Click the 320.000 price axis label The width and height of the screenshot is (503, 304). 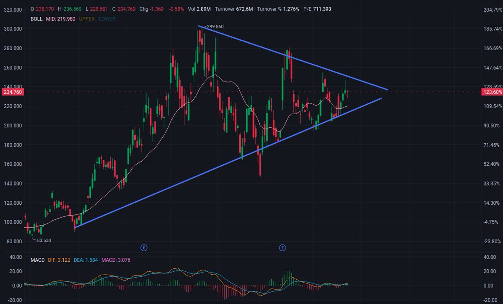(x=13, y=9)
